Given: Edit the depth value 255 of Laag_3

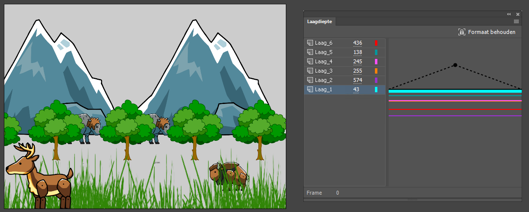Looking at the screenshot, I should (358, 71).
